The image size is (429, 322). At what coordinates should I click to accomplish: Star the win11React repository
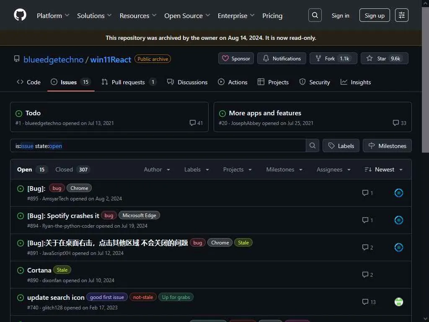pyautogui.click(x=385, y=59)
